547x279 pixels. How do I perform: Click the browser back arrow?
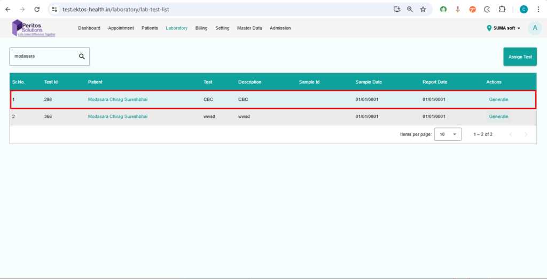[7, 10]
